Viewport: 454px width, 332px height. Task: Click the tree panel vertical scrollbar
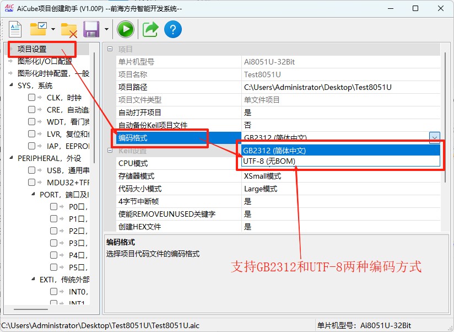pos(94,108)
